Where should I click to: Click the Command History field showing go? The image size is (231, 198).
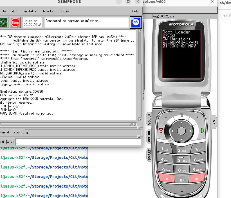tap(83, 132)
